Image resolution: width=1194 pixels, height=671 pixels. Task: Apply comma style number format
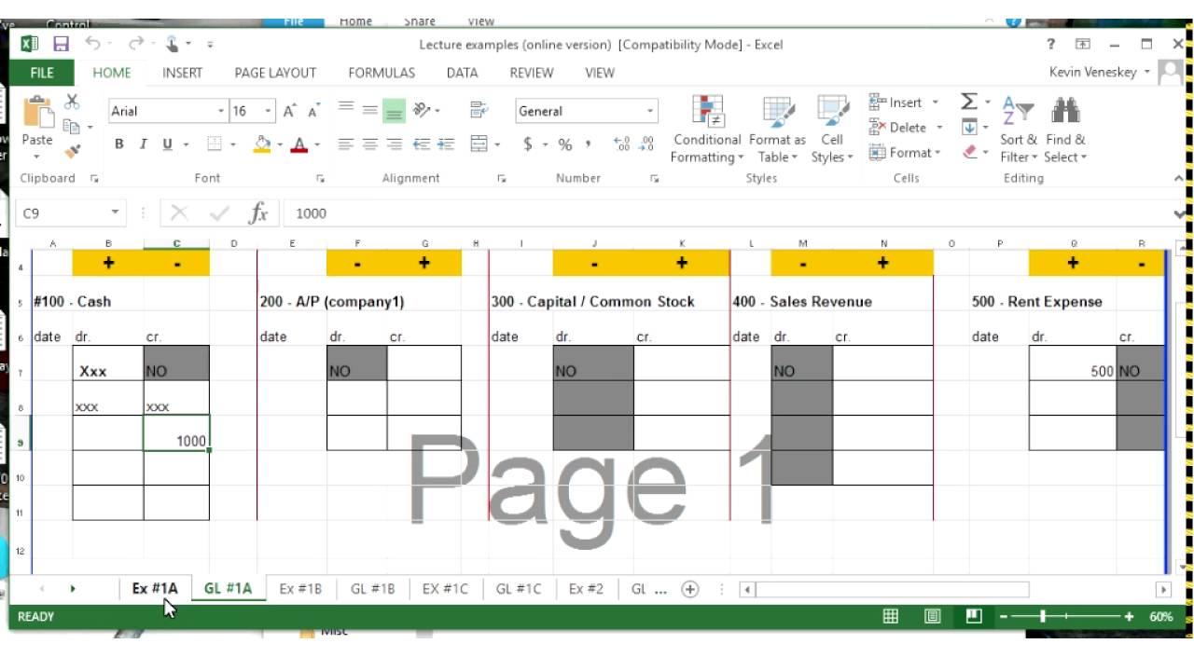click(589, 144)
